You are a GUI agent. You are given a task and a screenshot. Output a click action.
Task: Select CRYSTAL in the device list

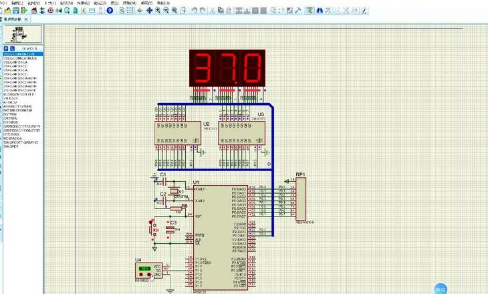[11, 118]
